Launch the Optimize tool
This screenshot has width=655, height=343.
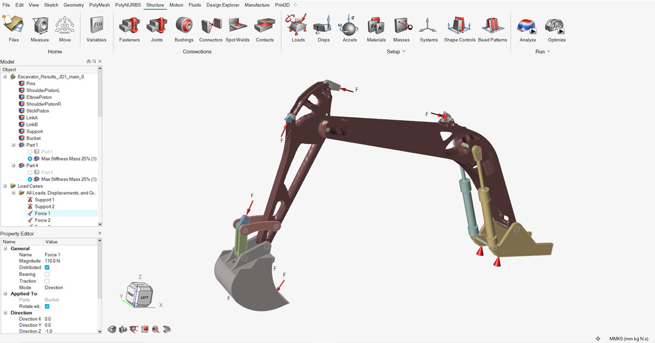coord(557,26)
